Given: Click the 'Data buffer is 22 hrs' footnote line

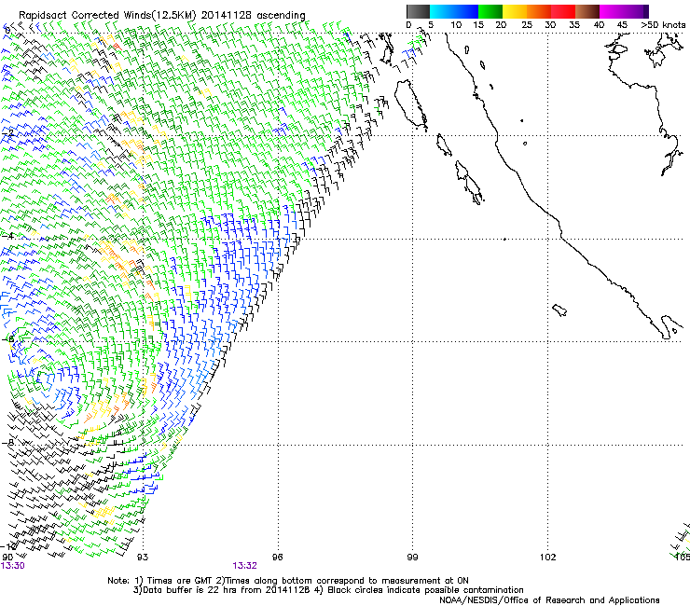Looking at the screenshot, I should tap(329, 590).
